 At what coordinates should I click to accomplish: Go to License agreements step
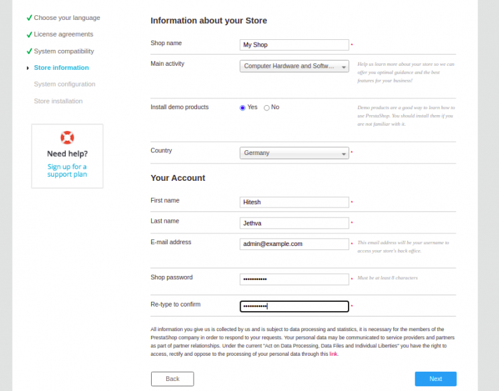pyautogui.click(x=64, y=35)
